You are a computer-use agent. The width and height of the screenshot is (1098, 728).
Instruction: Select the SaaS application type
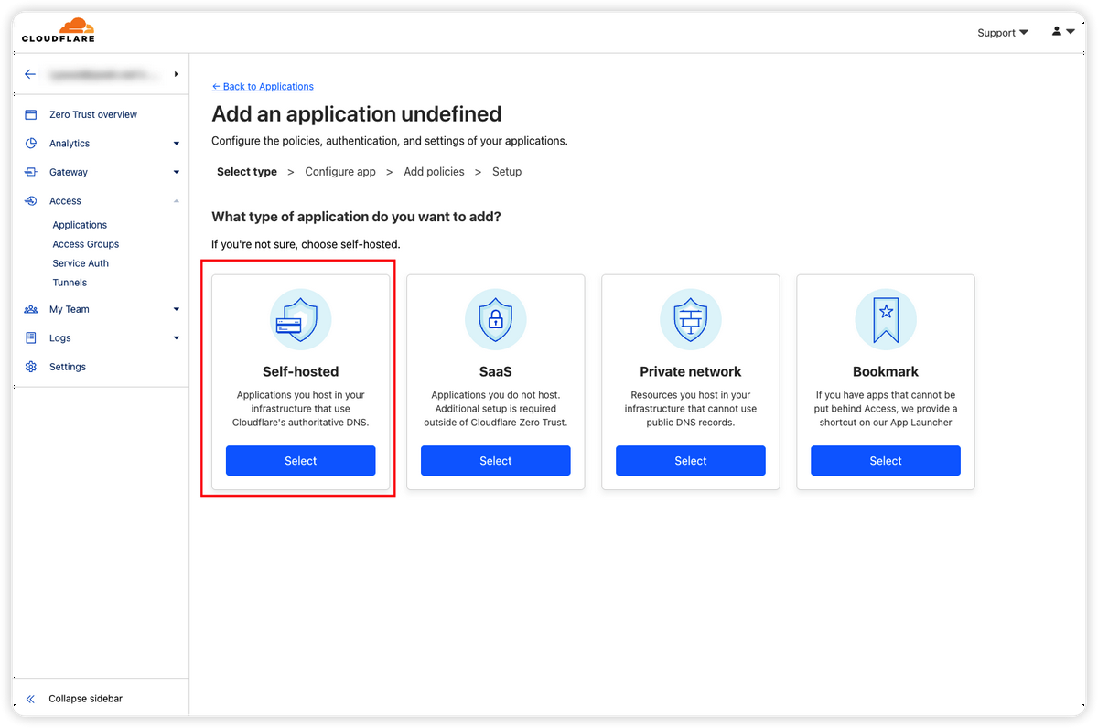[495, 461]
